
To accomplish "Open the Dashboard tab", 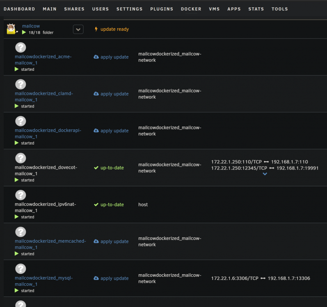I will coord(19,9).
